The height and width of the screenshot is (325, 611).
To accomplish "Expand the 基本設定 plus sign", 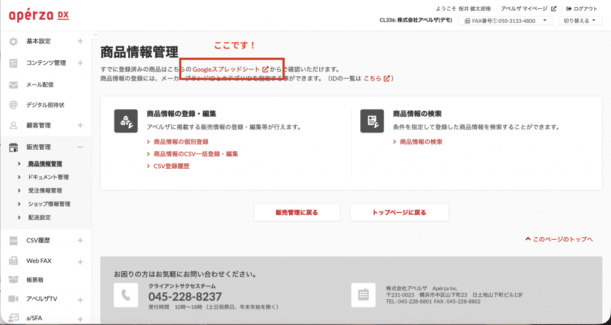I will [x=80, y=41].
